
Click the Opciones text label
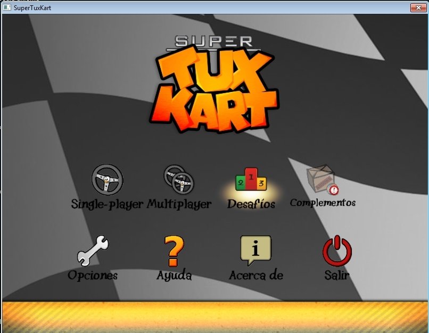click(x=93, y=275)
